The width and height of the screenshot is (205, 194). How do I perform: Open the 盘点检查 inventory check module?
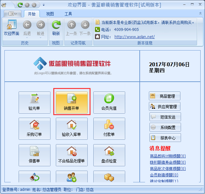[x=109, y=155]
